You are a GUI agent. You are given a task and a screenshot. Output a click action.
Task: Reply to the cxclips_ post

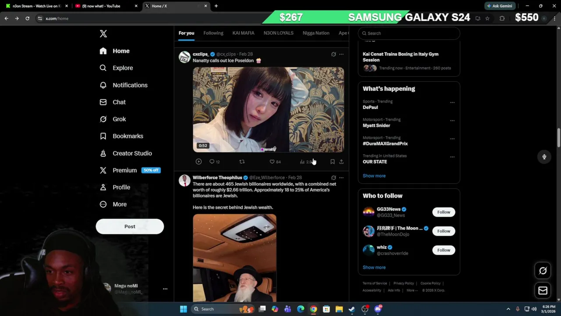(x=214, y=162)
